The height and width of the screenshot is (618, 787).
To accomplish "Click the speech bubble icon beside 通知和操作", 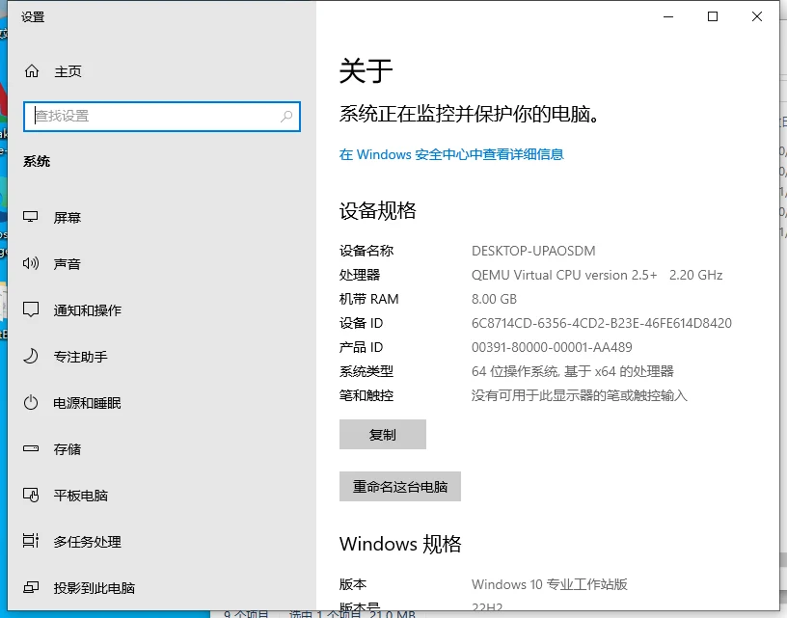I will (31, 309).
